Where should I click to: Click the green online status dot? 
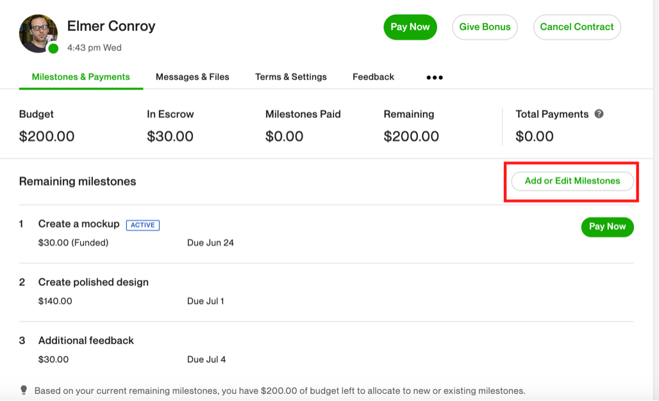[53, 49]
